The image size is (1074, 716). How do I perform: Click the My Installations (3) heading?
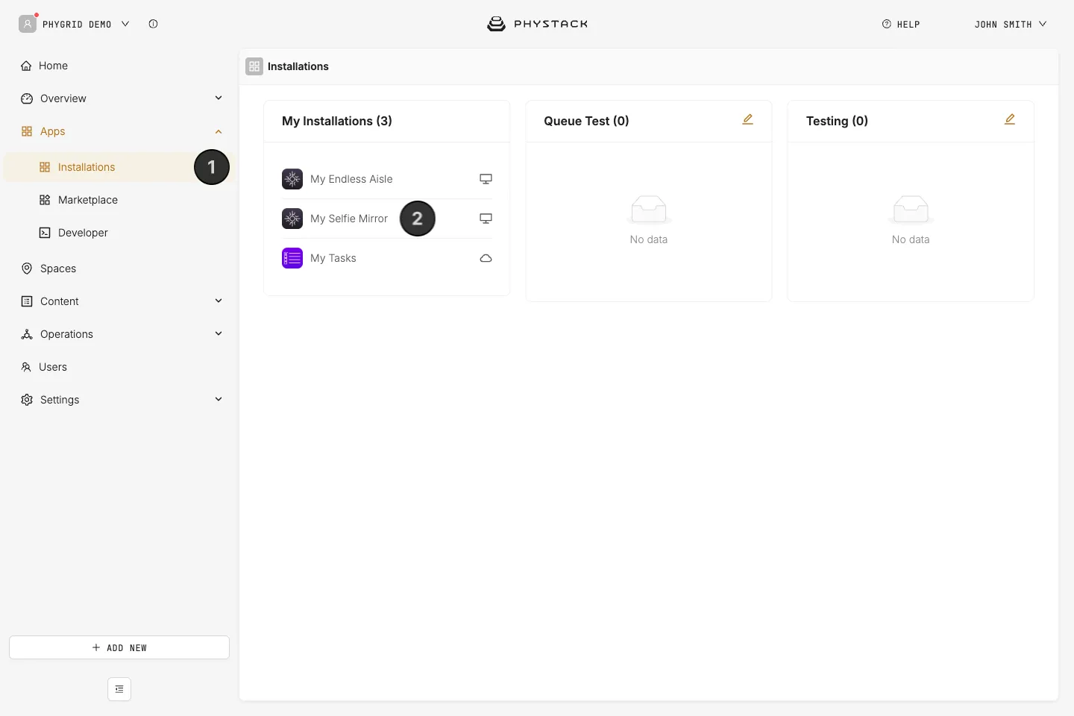click(x=337, y=121)
